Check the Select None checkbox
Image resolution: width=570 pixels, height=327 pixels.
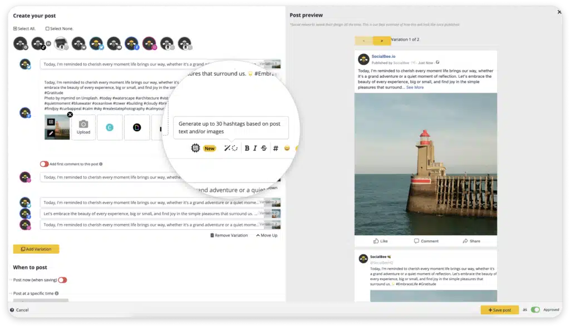click(x=47, y=28)
